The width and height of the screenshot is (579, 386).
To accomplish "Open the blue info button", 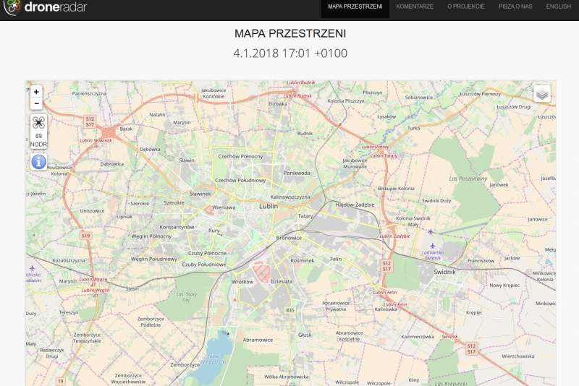I will [x=38, y=161].
